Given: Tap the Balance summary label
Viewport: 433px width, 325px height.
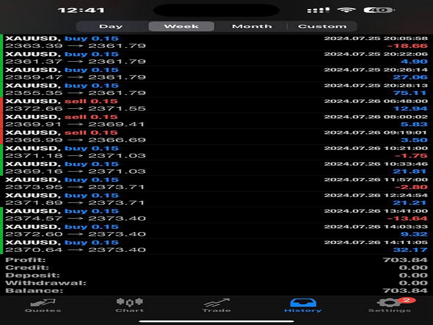Looking at the screenshot, I should (34, 291).
